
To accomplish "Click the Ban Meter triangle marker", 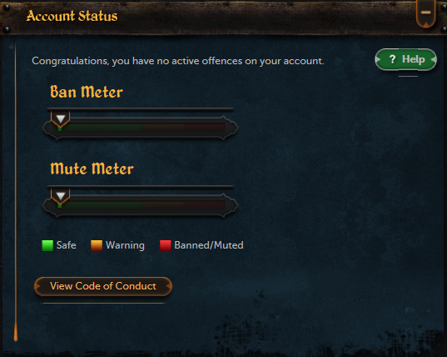I will point(61,118).
